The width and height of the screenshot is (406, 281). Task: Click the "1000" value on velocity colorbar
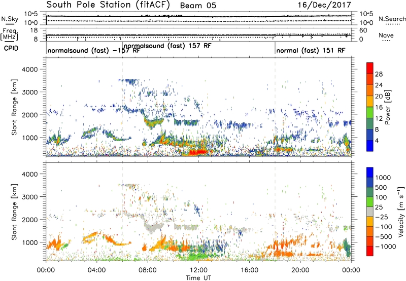tap(383, 178)
